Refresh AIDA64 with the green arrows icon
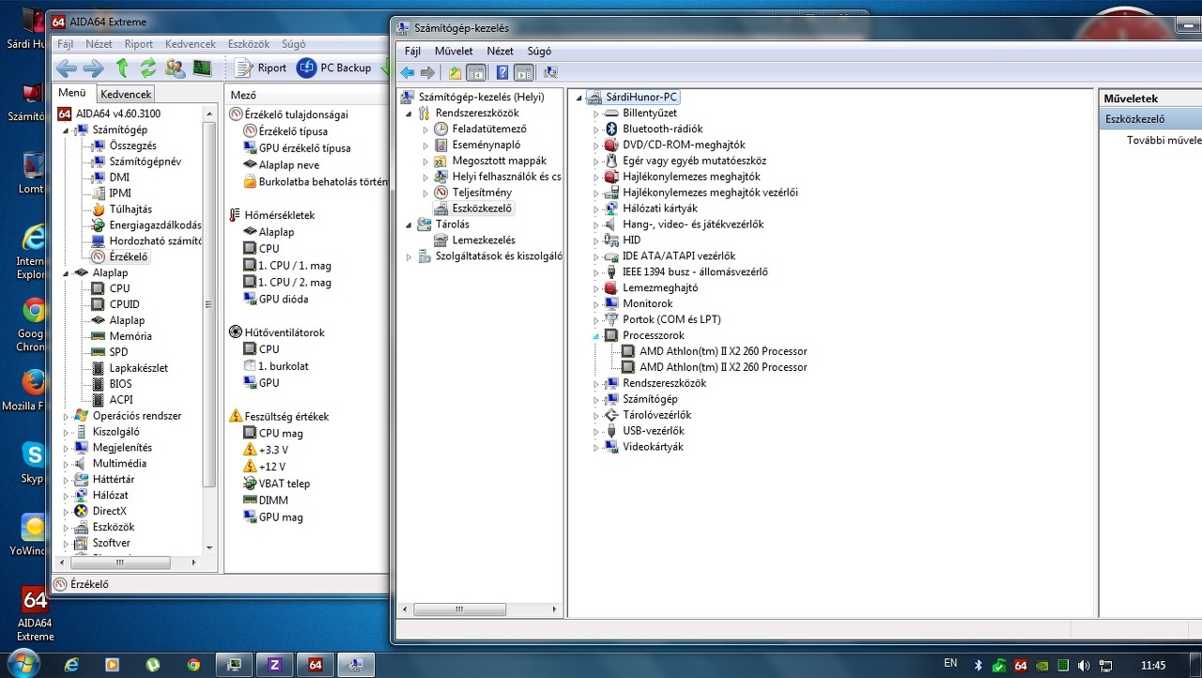The height and width of the screenshot is (678, 1202). click(x=148, y=68)
